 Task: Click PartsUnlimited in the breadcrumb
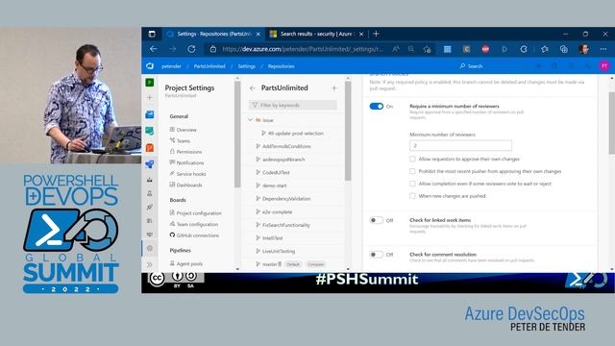209,66
